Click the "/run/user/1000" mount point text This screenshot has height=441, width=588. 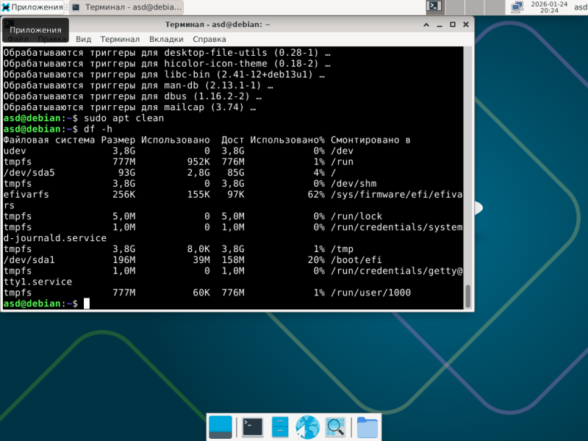(370, 293)
